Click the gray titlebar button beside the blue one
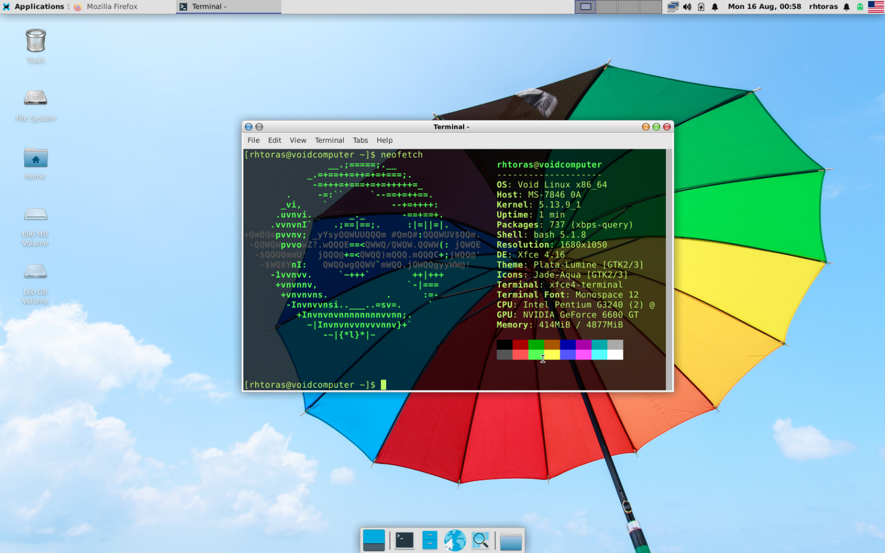Screen dimensions: 885x553 (259, 127)
